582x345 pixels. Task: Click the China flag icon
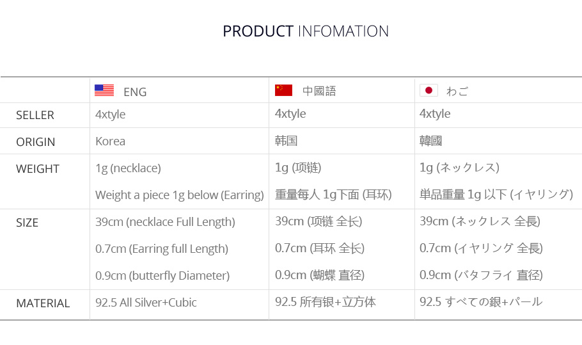point(283,90)
